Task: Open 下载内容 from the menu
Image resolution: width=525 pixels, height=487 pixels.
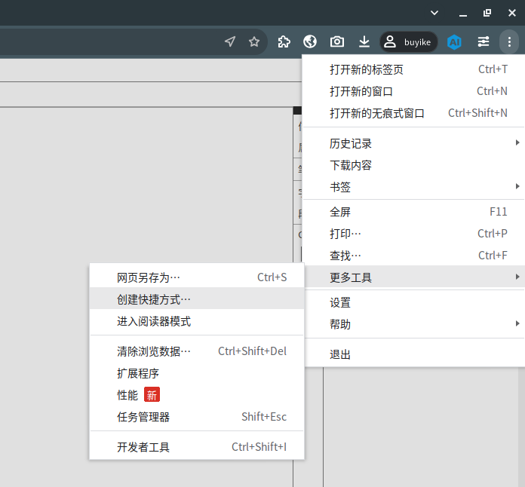Action: pos(414,165)
